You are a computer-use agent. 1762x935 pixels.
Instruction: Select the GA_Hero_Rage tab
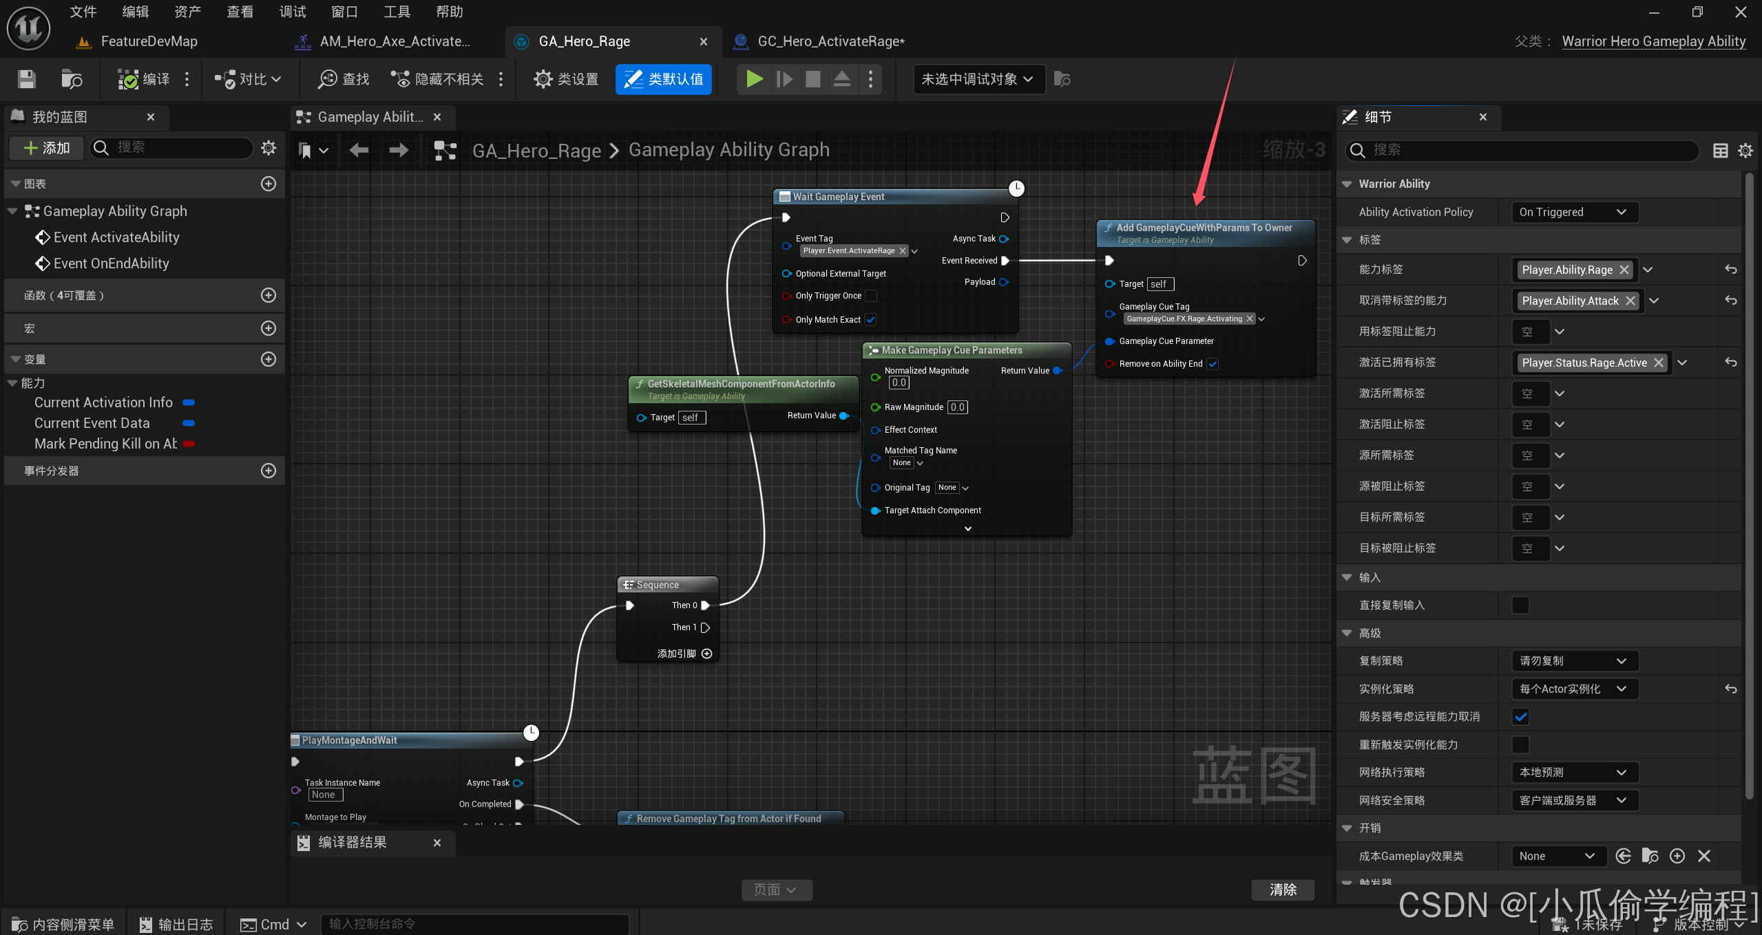pyautogui.click(x=586, y=41)
